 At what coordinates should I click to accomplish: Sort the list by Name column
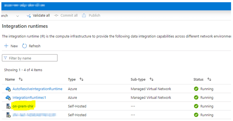pos(20,80)
